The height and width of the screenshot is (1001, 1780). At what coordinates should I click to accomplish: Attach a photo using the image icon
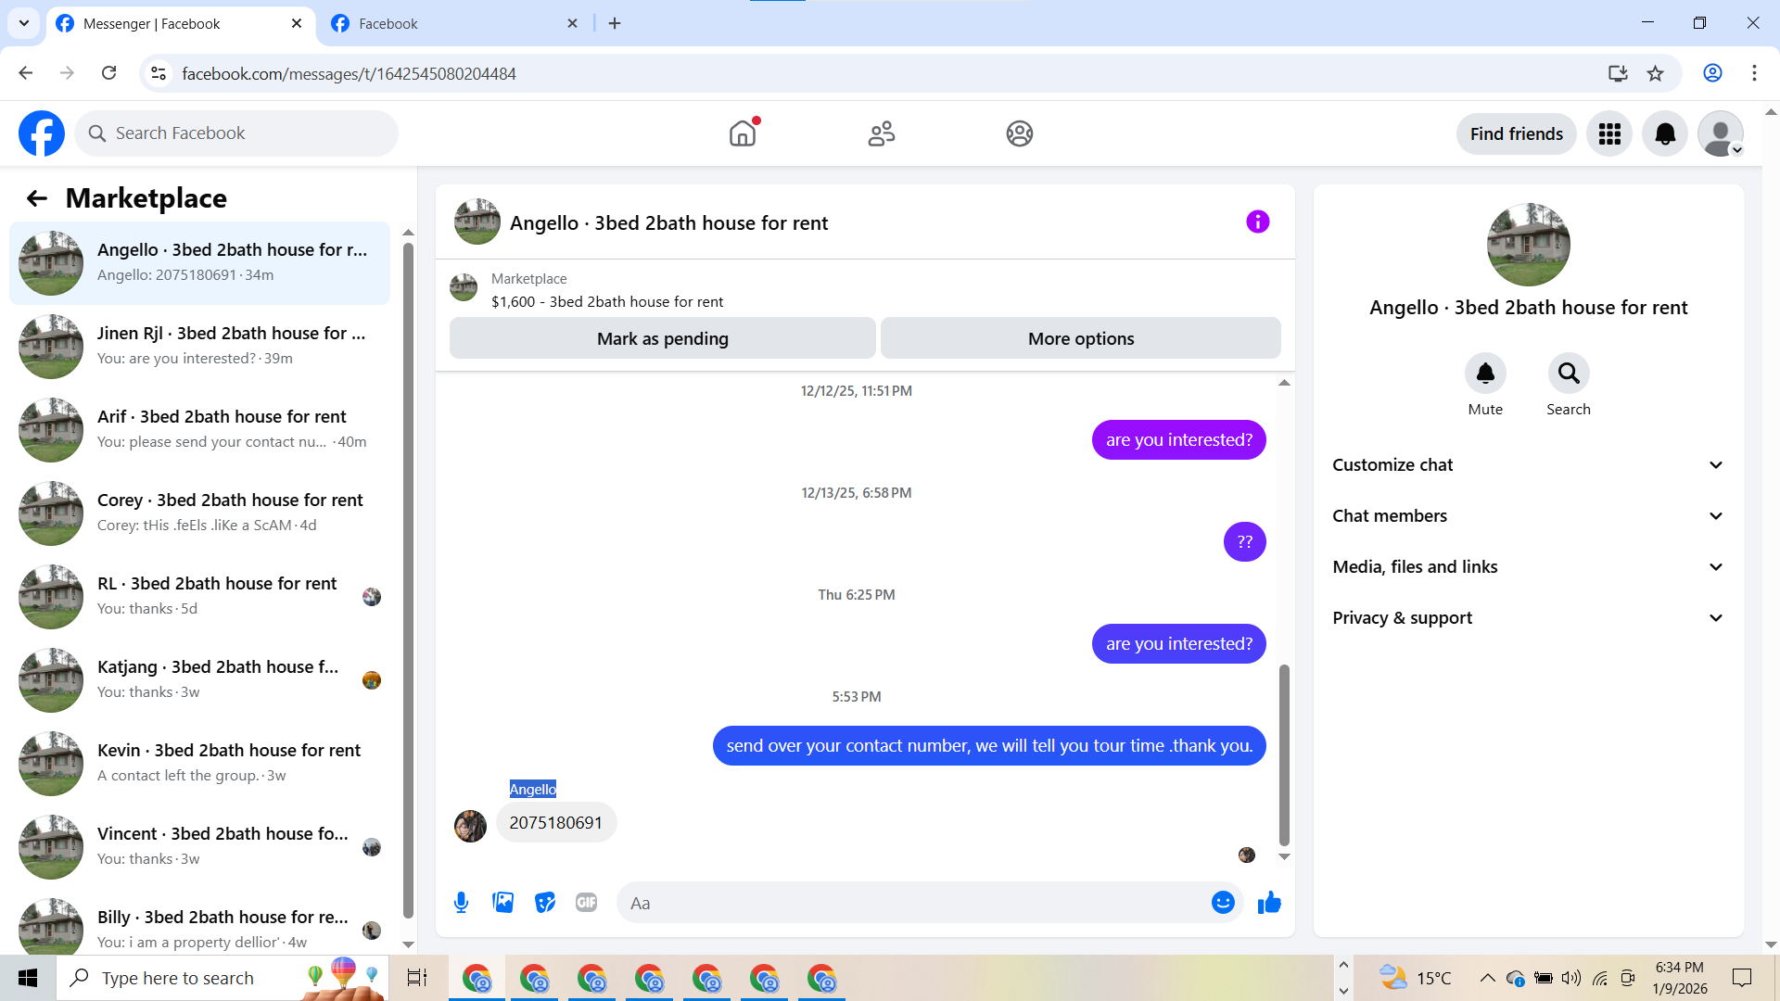[x=502, y=903]
